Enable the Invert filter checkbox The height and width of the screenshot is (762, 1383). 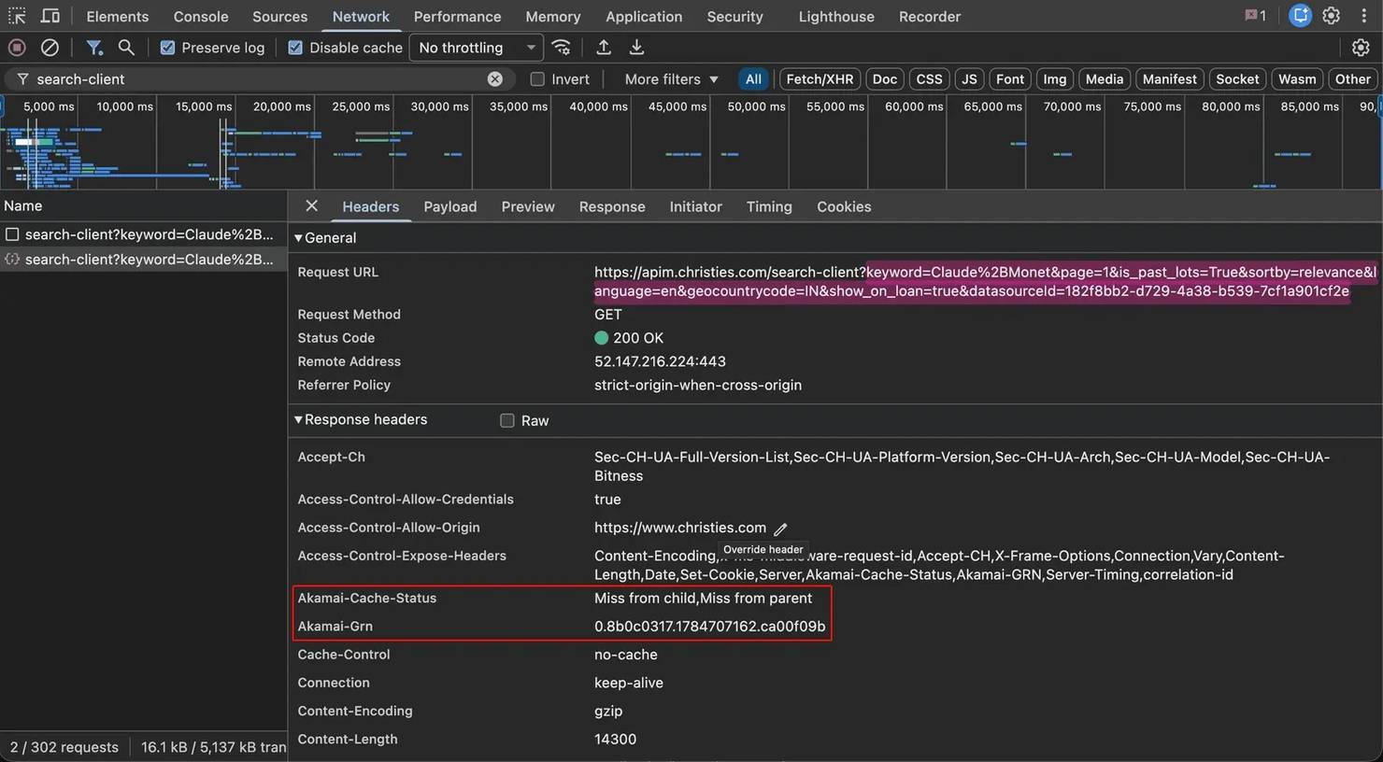click(x=537, y=79)
